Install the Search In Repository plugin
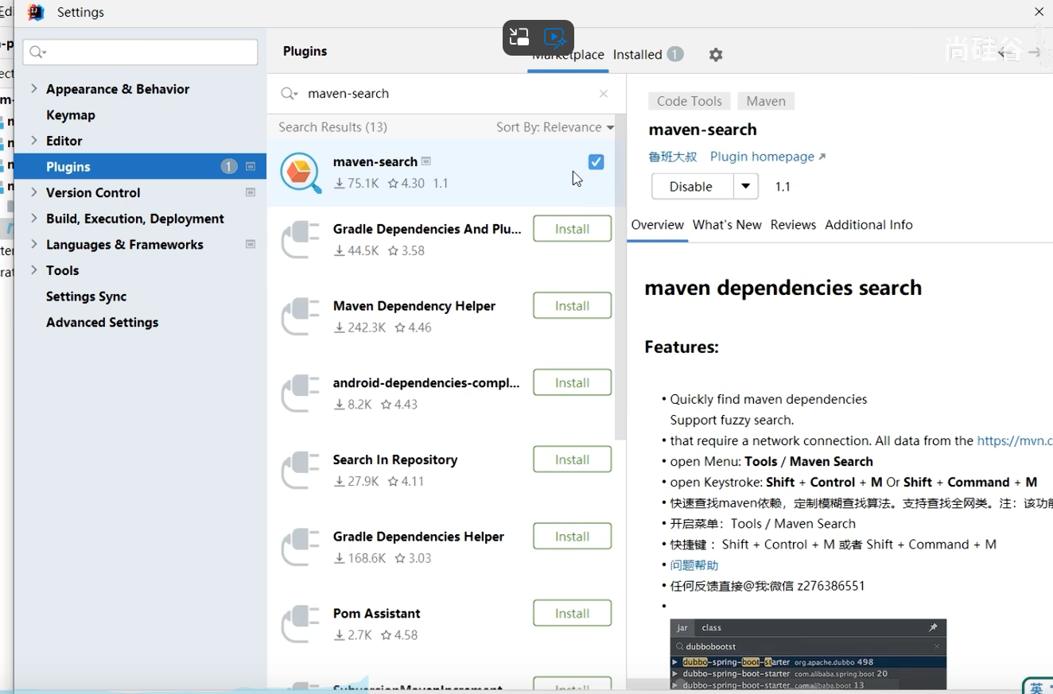This screenshot has height=694, width=1053. tap(572, 459)
